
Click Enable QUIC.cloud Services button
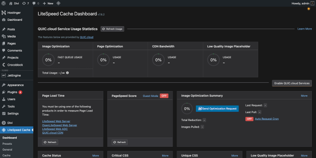coord(292,83)
